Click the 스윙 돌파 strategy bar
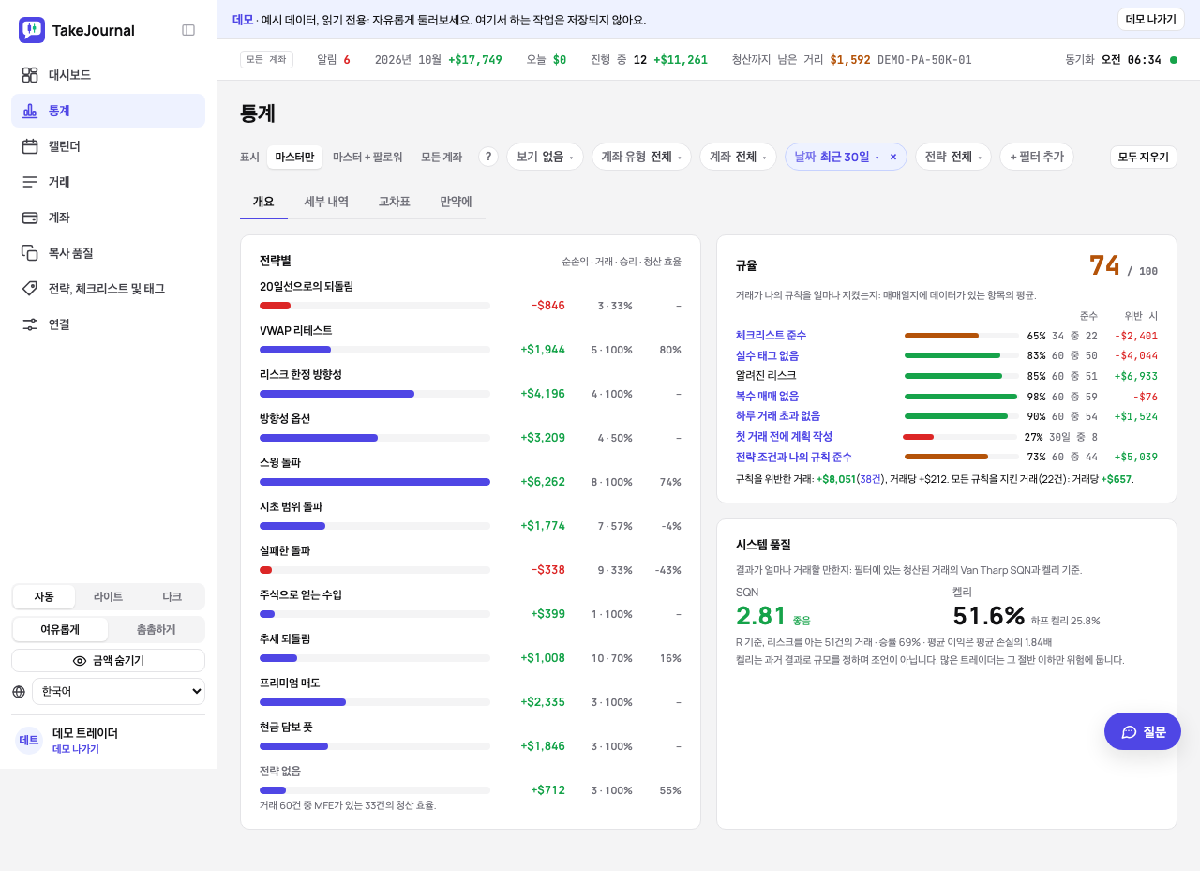Screen dimensions: 1200x871 (x=375, y=482)
